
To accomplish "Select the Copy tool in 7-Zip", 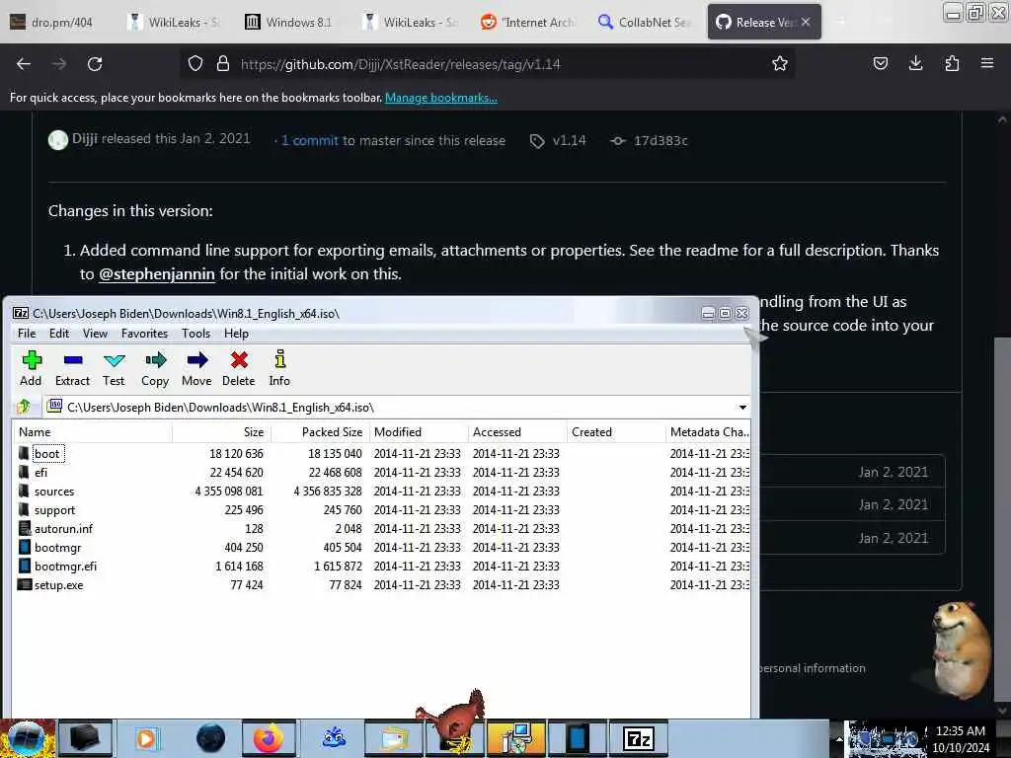I will tap(155, 369).
